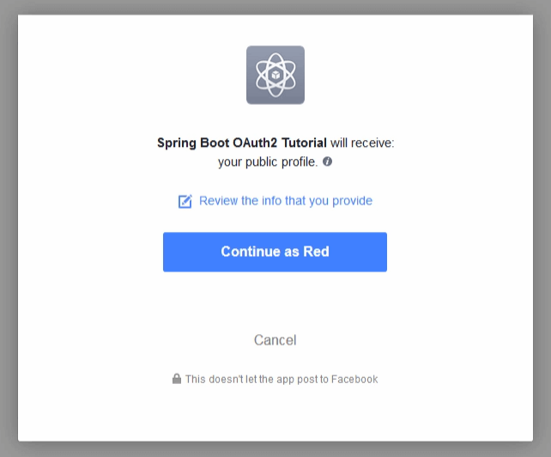551x457 pixels.
Task: Click the padlock icon near the bottom
Action: (x=177, y=379)
